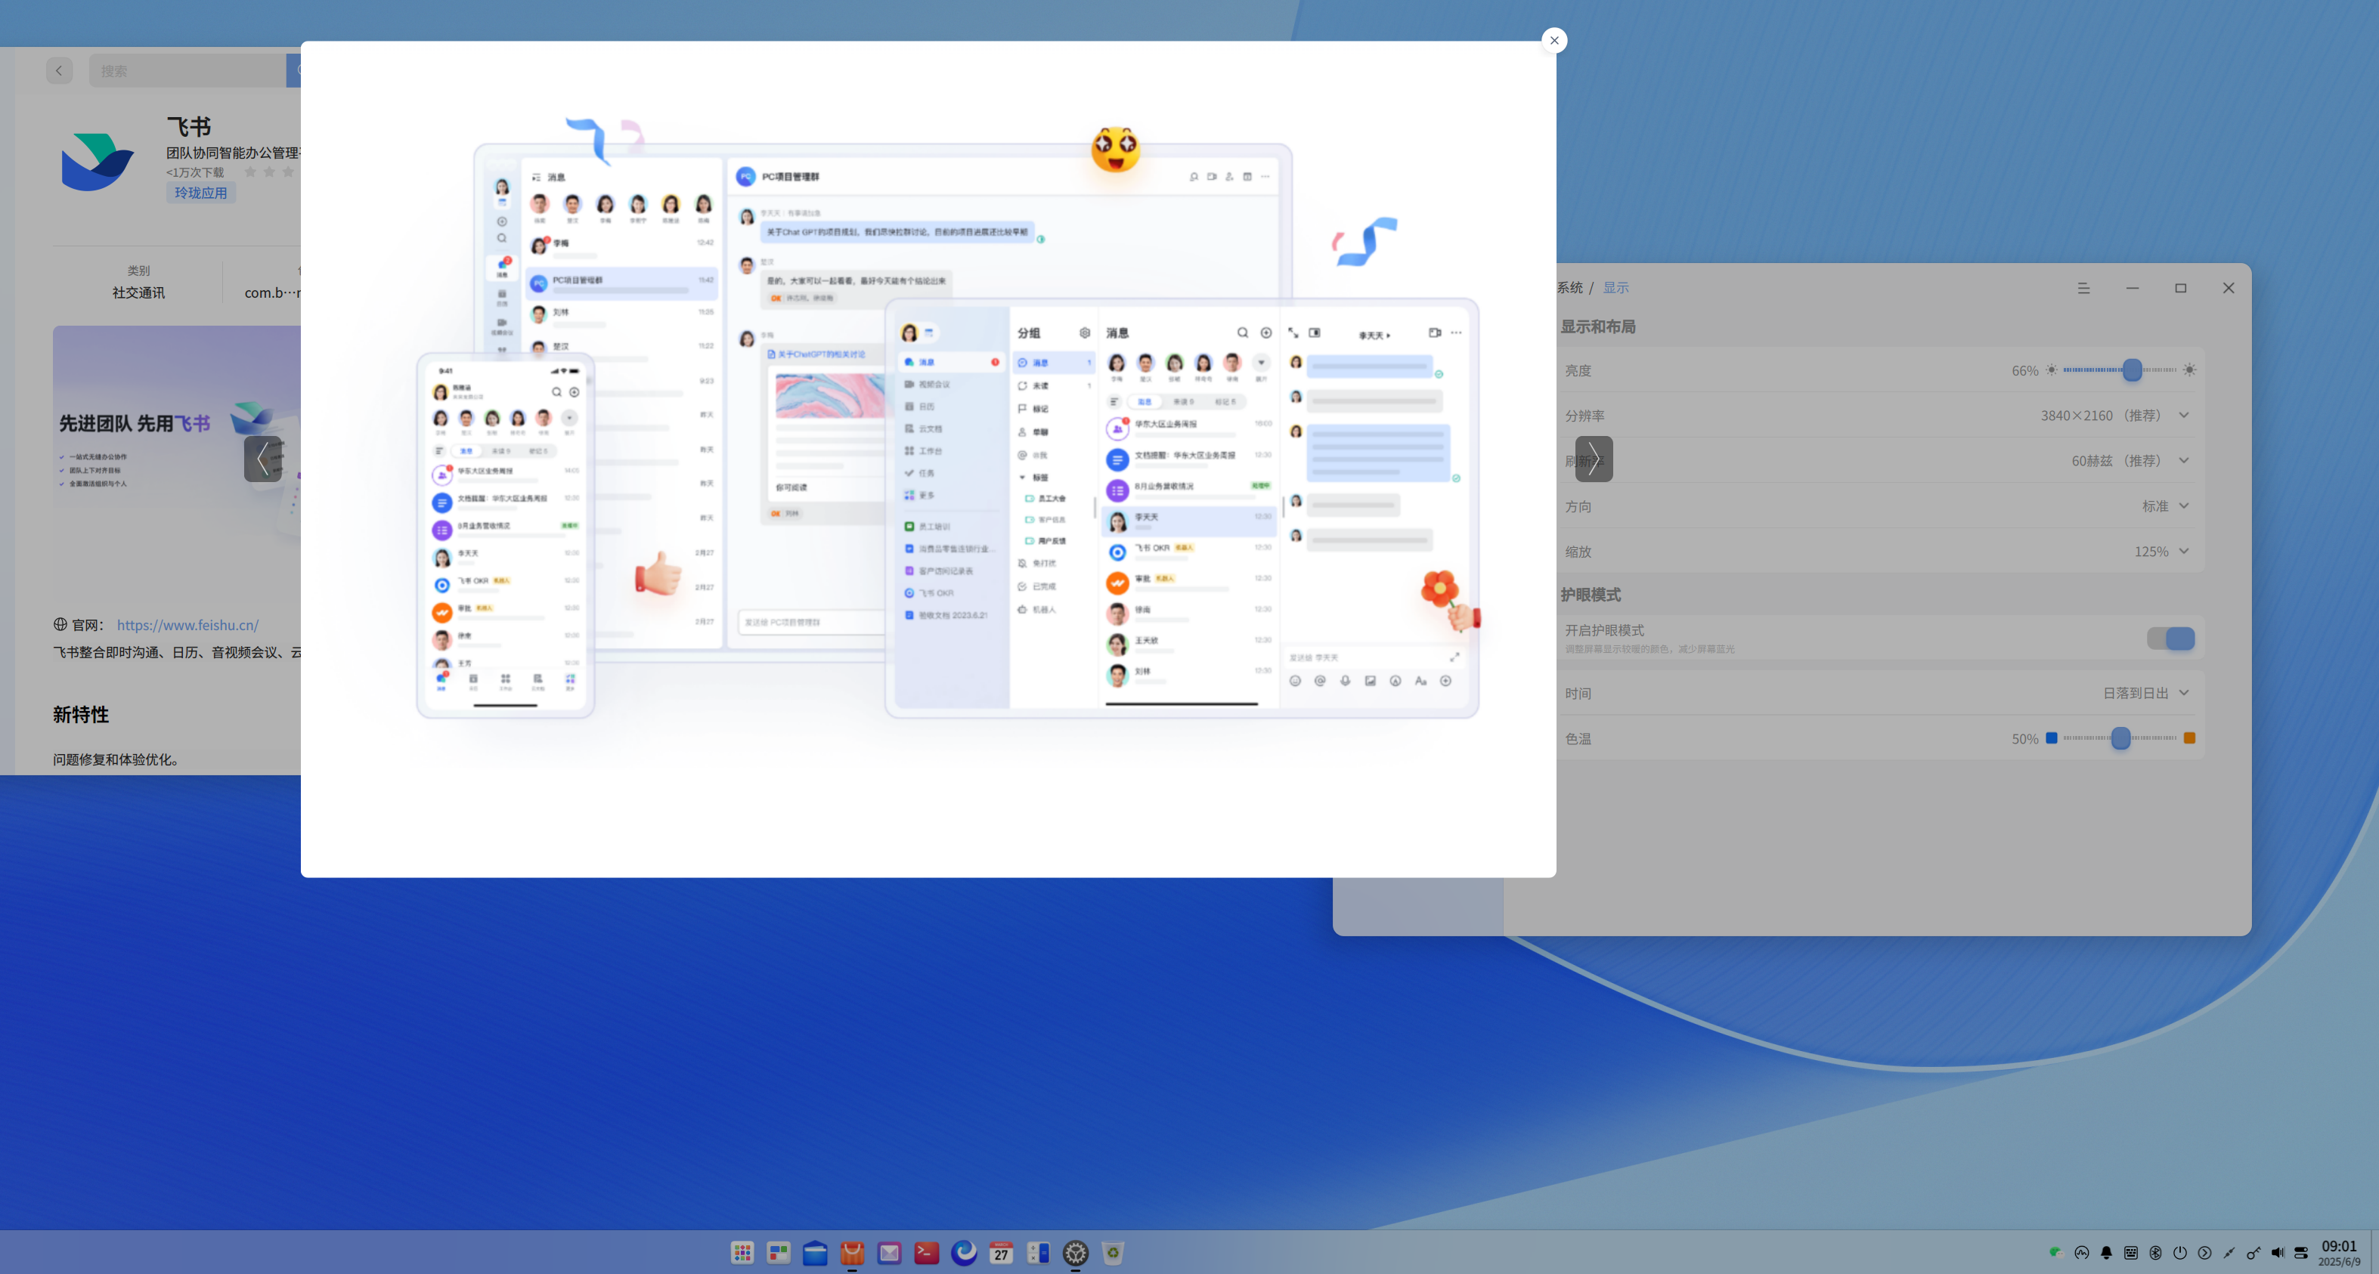Open Bluetooth settings in the tray
Screen dimensions: 2379x1274
(x=2155, y=1253)
